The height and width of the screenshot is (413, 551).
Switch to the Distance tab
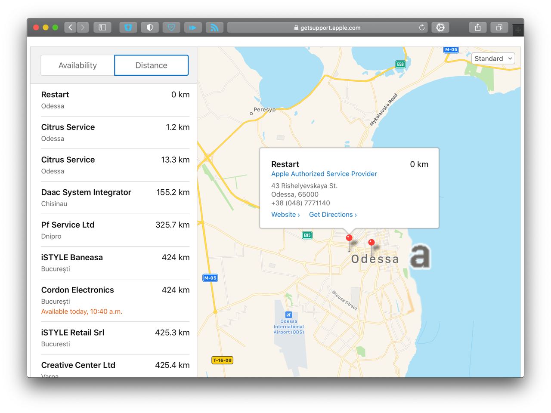(152, 65)
